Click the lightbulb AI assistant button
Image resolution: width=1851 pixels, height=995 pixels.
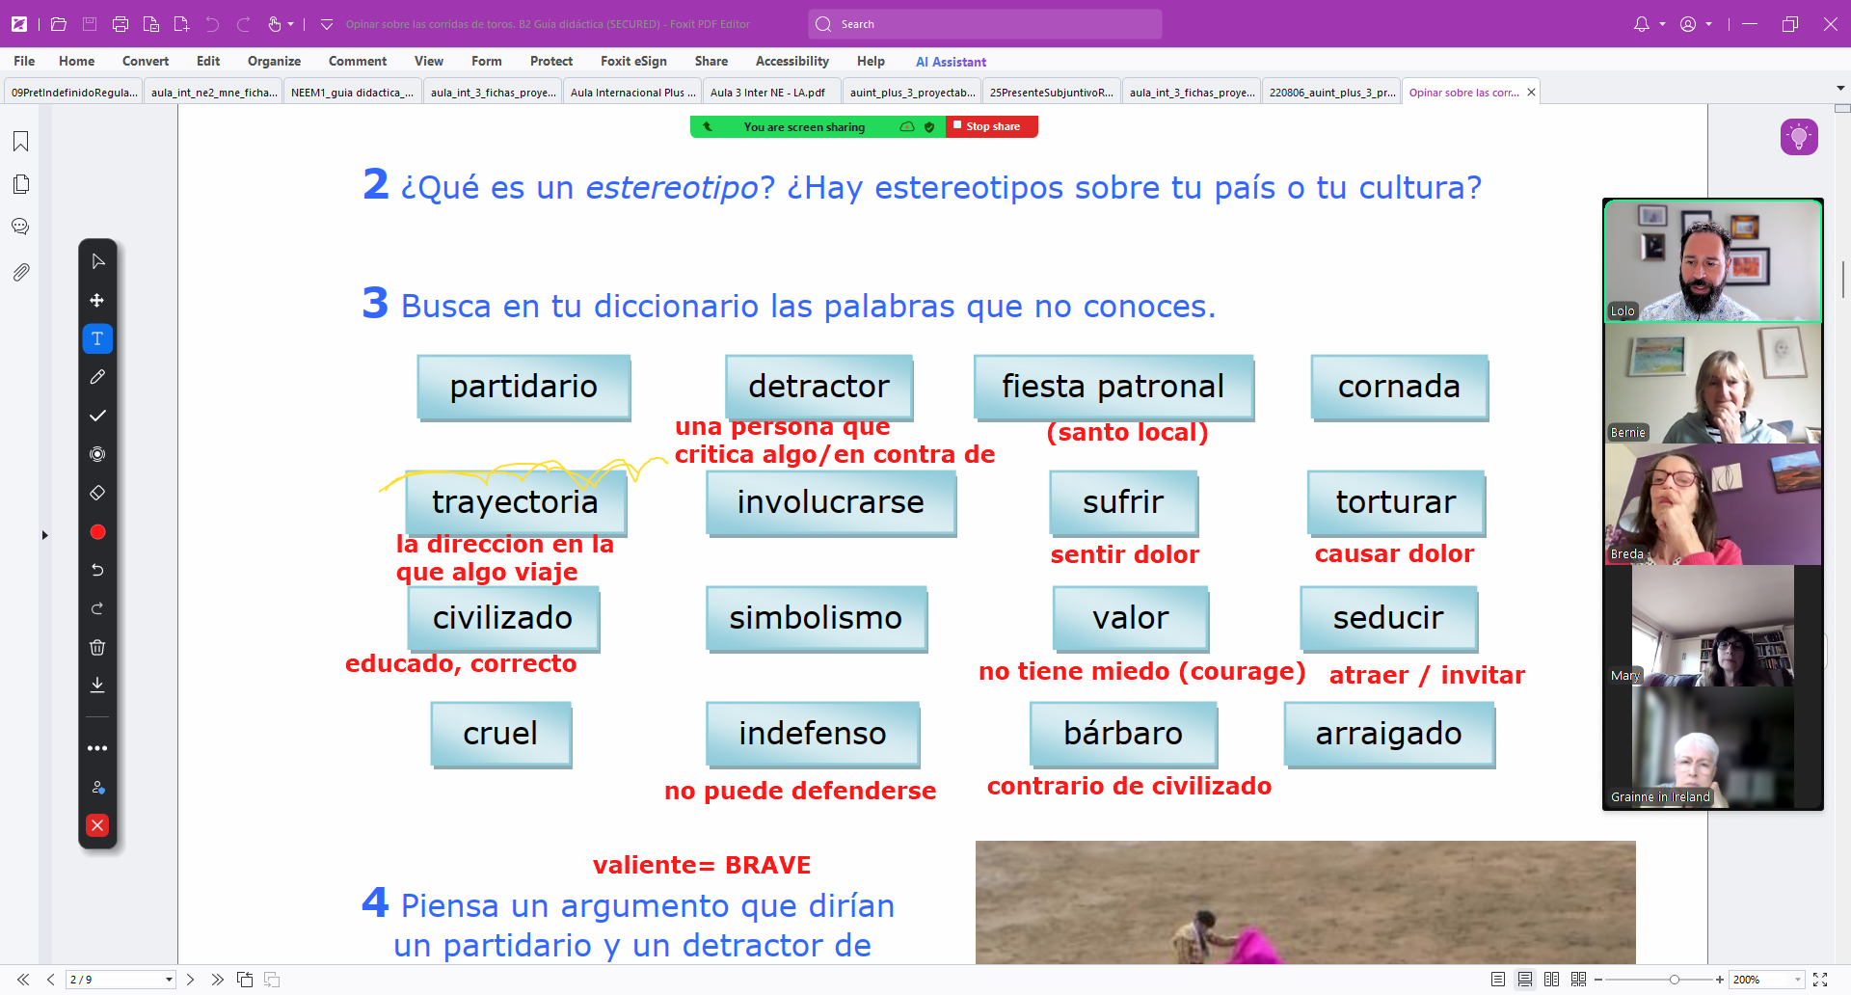[1799, 137]
